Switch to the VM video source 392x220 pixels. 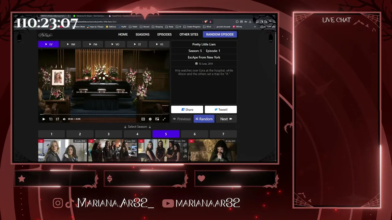tap(71, 44)
